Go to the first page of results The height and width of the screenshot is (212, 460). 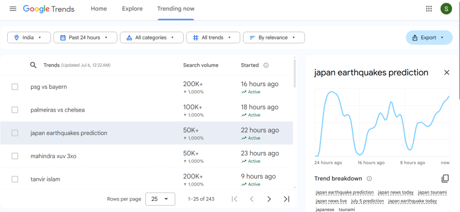click(x=234, y=199)
